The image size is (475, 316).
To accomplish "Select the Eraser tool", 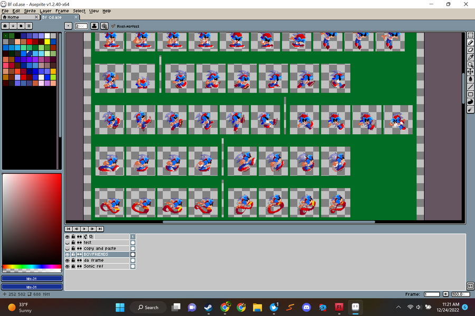I will coord(470,50).
